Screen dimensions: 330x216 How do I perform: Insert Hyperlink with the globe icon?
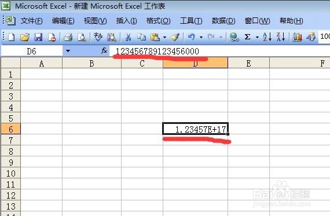(x=234, y=37)
